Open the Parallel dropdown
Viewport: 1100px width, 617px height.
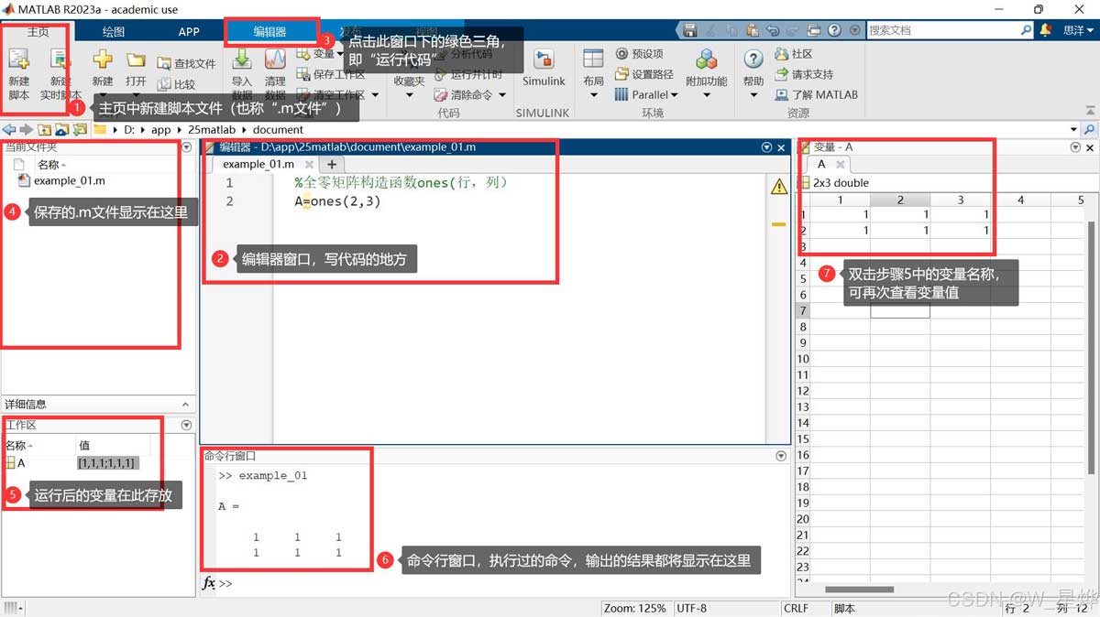[x=646, y=94]
